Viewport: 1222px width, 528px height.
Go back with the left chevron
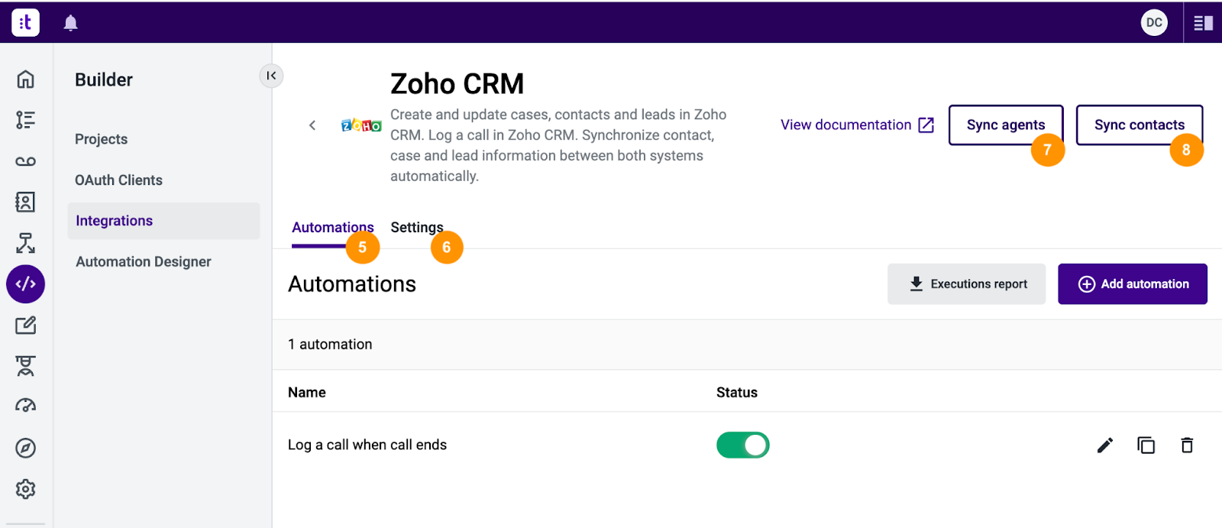tap(312, 125)
